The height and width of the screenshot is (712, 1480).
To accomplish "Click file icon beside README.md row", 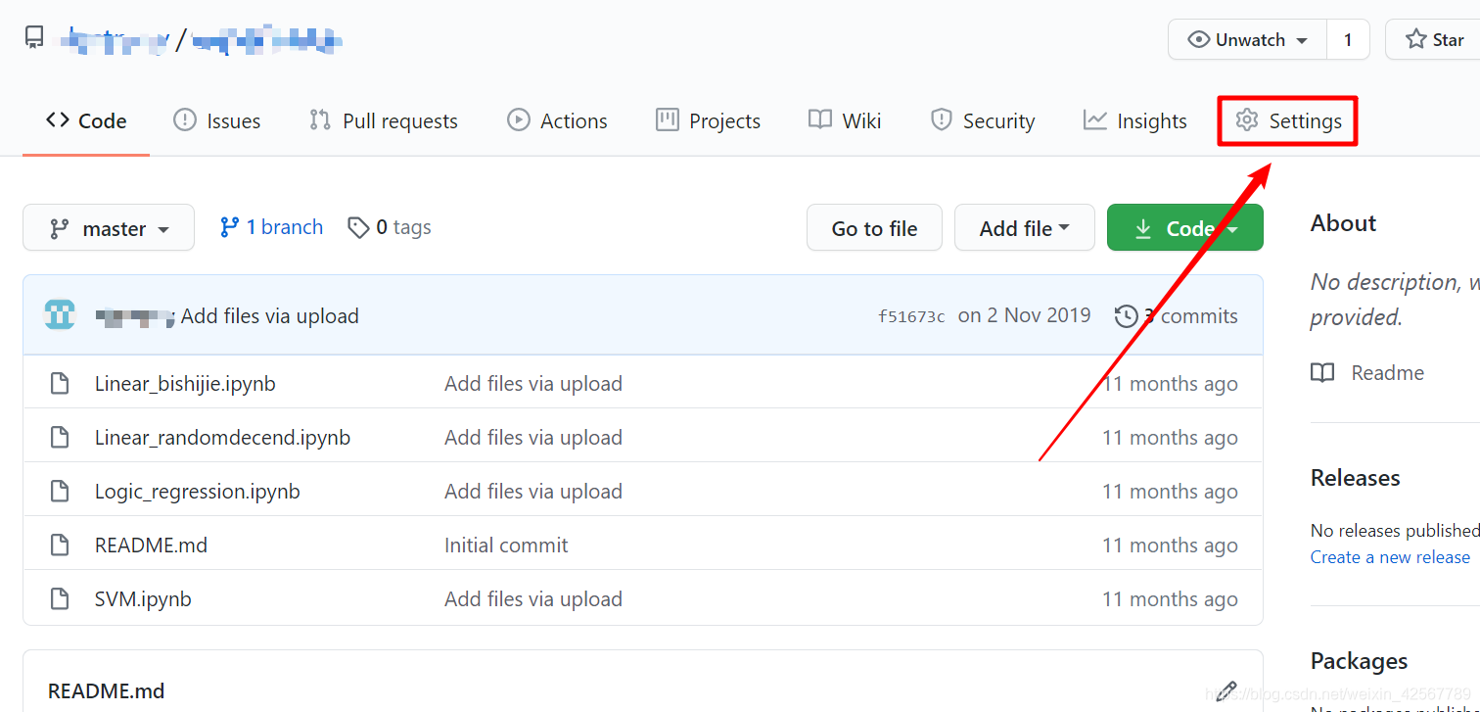I will pos(60,546).
